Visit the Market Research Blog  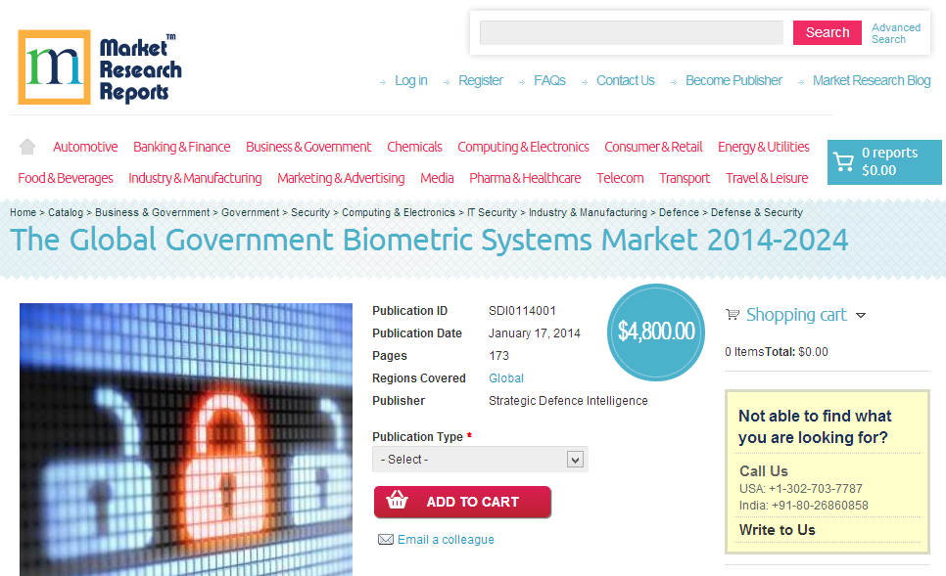click(x=872, y=80)
